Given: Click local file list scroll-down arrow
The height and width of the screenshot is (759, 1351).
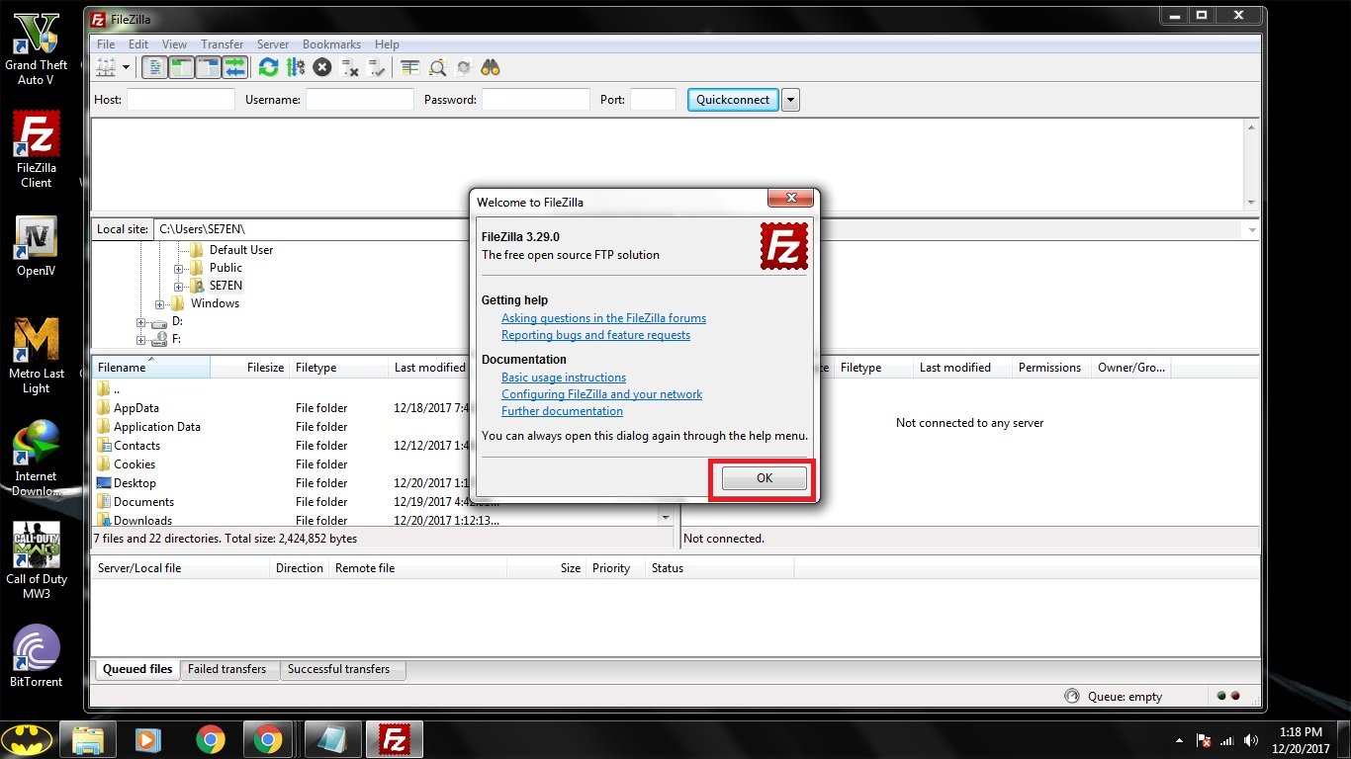Looking at the screenshot, I should tap(666, 518).
